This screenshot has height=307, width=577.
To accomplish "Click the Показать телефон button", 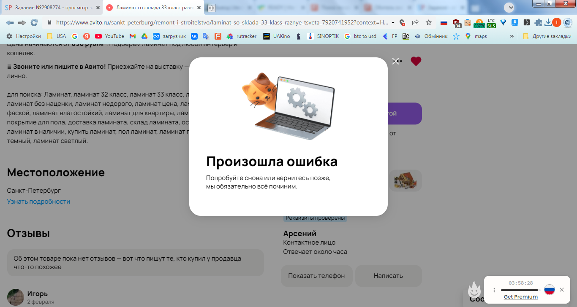I will pyautogui.click(x=316, y=276).
